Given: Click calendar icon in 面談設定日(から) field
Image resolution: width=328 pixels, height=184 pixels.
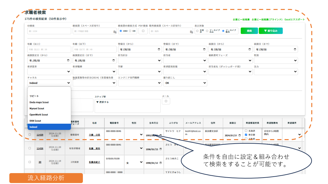Looking at the screenshot, I should (x=68, y=60).
